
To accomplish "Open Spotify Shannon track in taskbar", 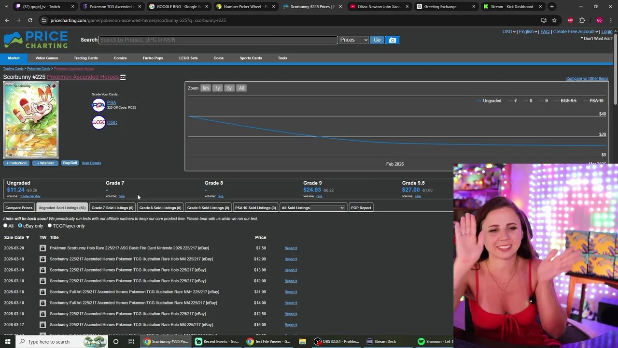I will tap(435, 342).
